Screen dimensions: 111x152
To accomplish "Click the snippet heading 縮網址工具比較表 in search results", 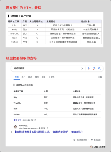I will (24, 85).
